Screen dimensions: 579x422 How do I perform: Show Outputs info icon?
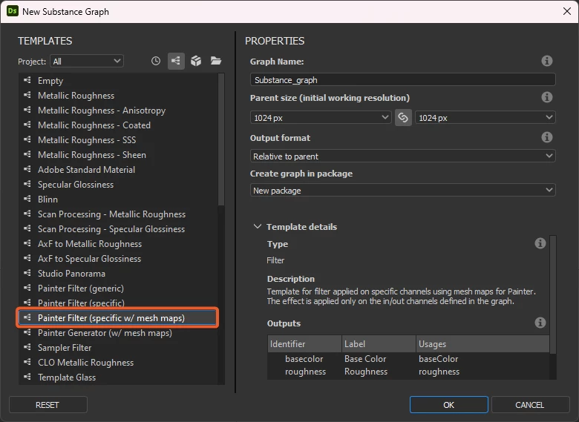point(540,323)
